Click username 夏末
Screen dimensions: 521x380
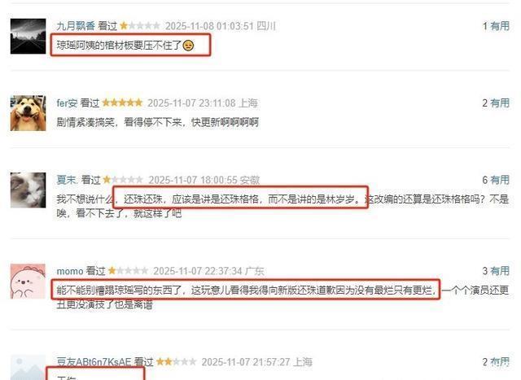(67, 180)
